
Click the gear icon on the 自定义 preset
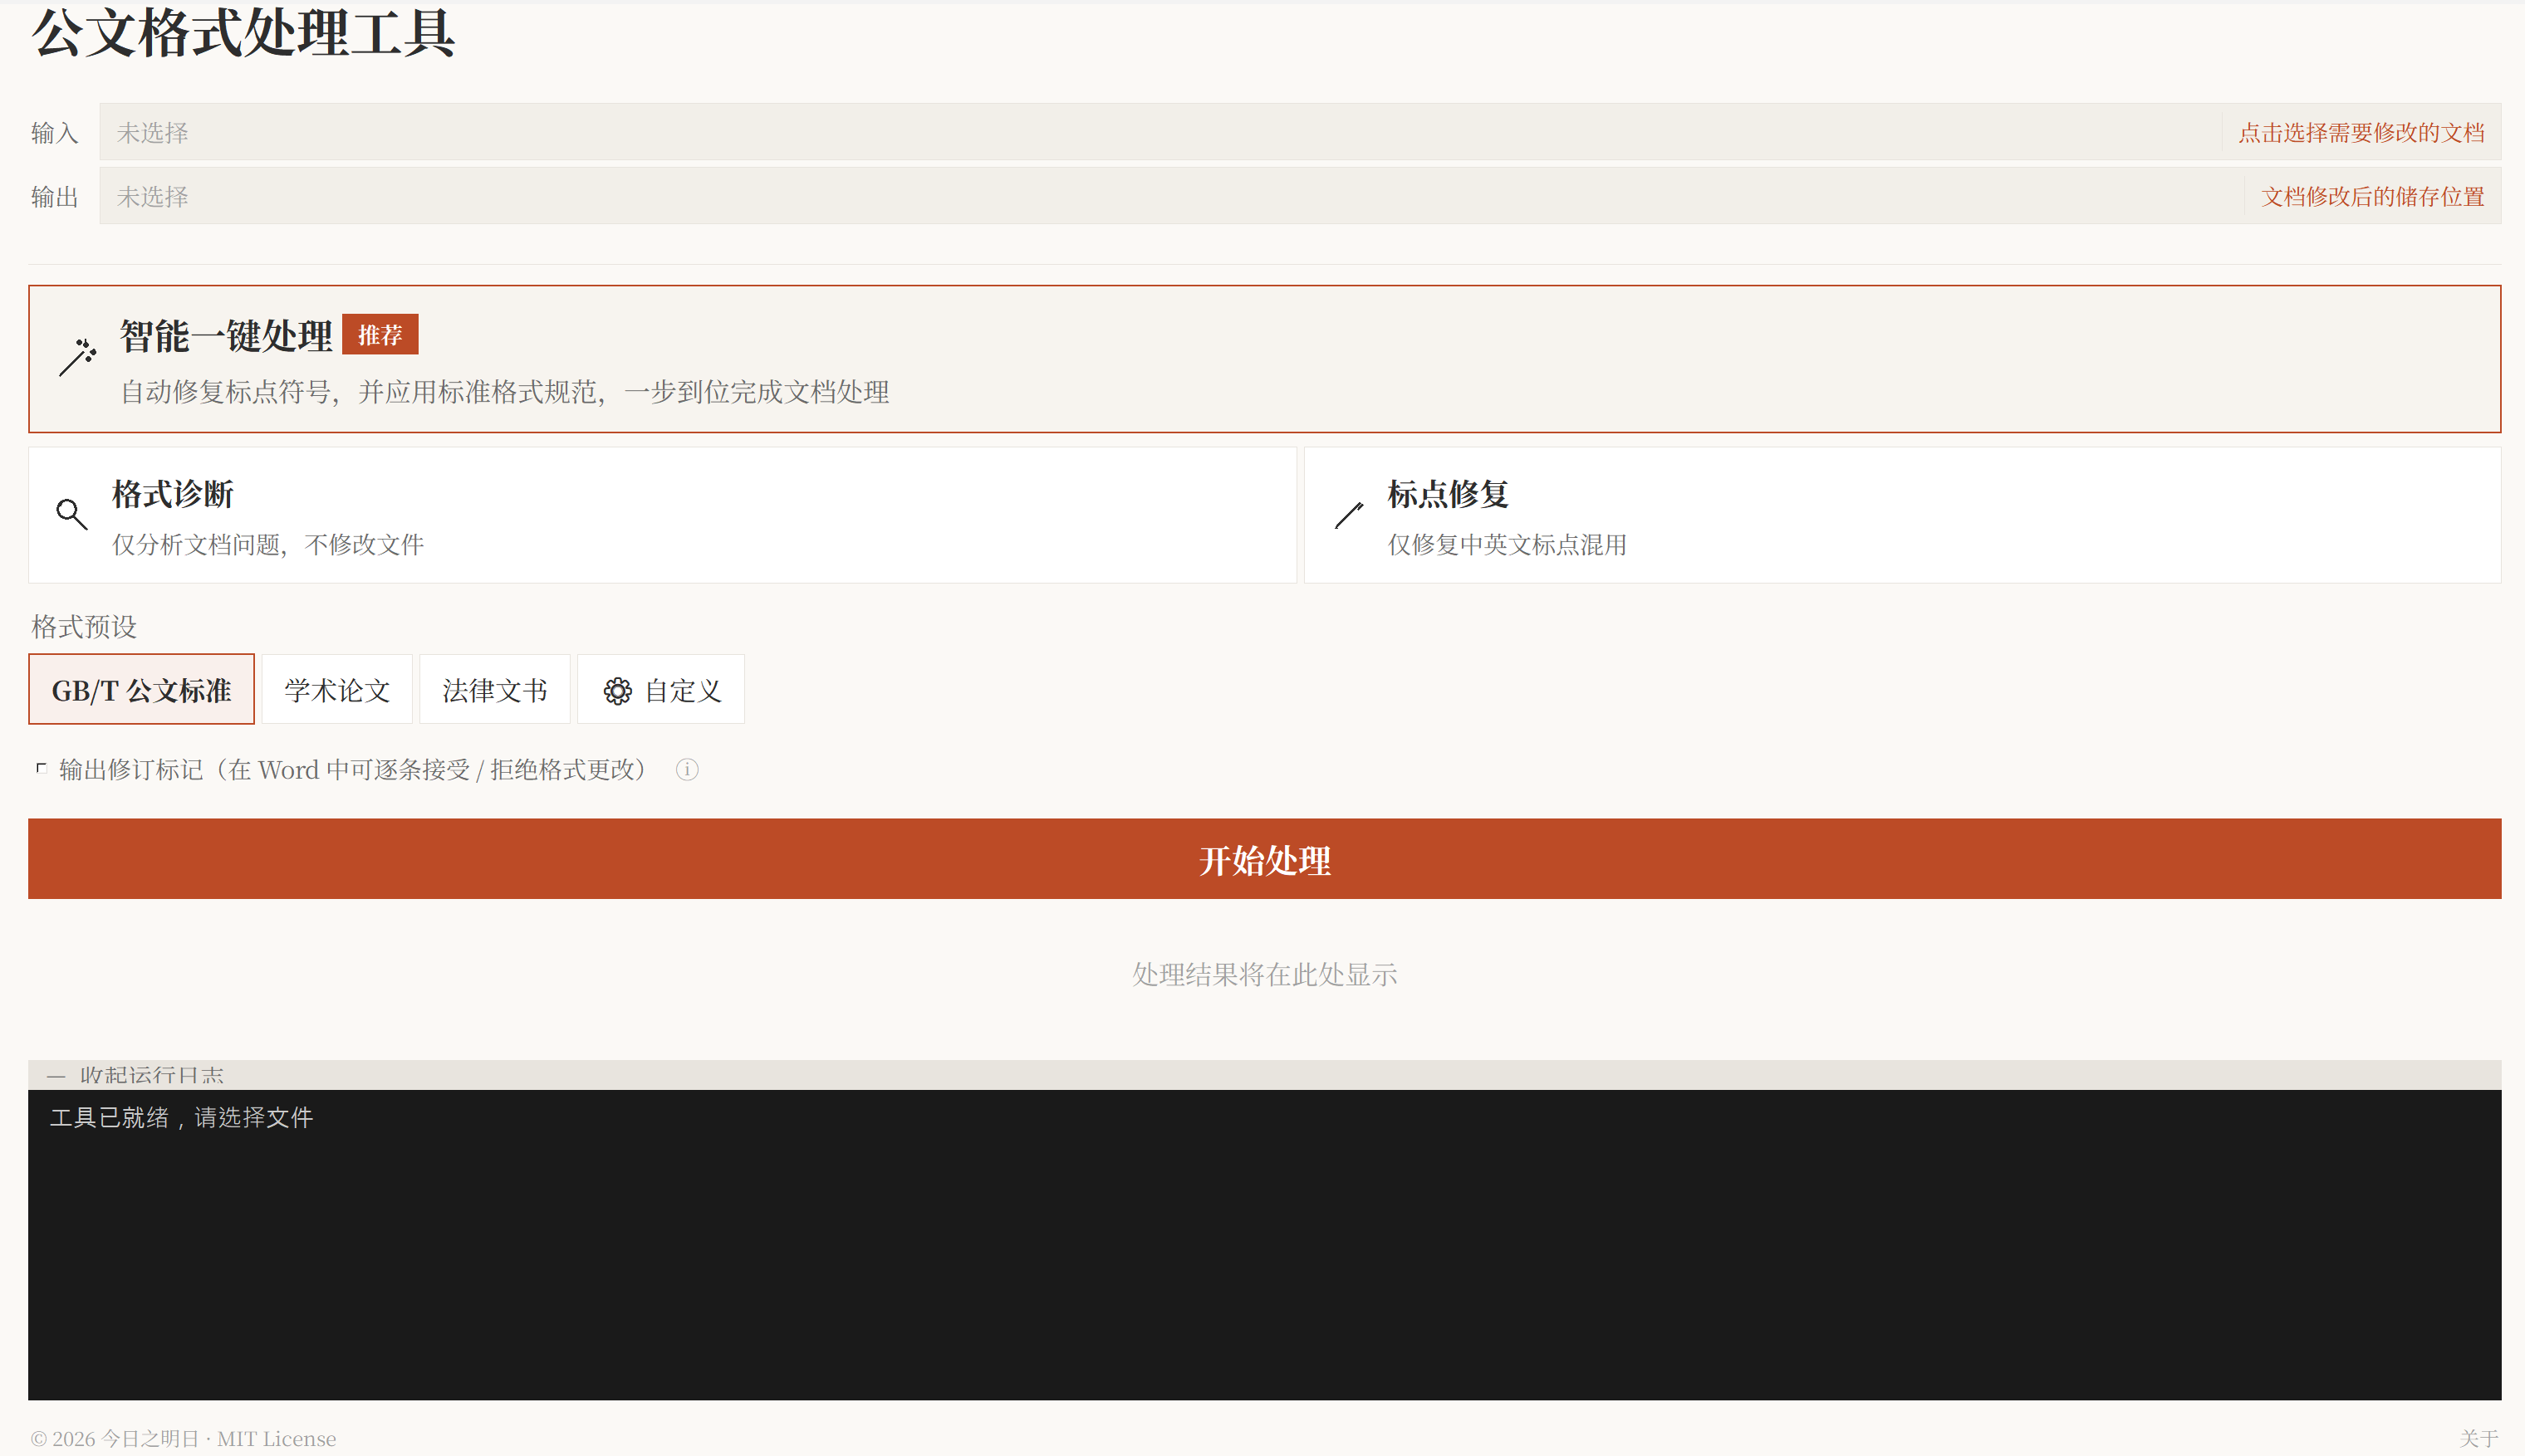click(617, 689)
